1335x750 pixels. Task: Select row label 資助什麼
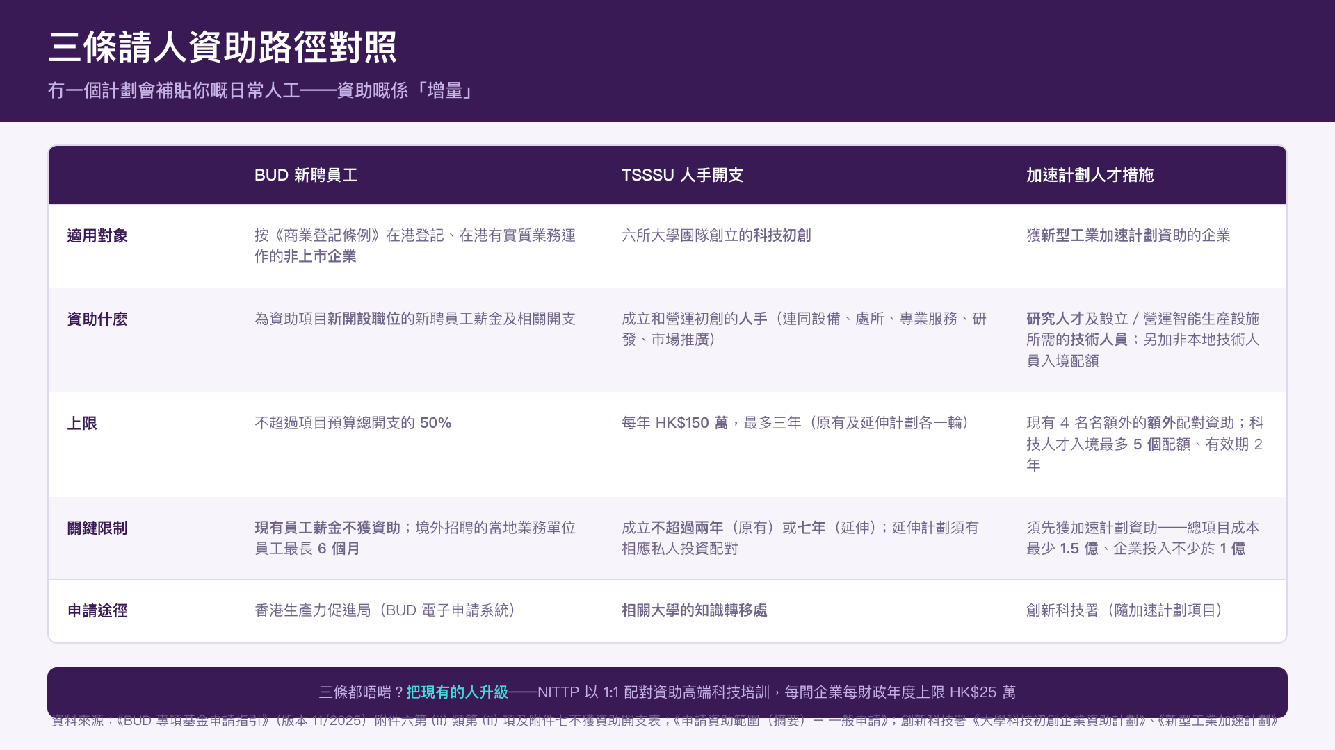click(97, 319)
